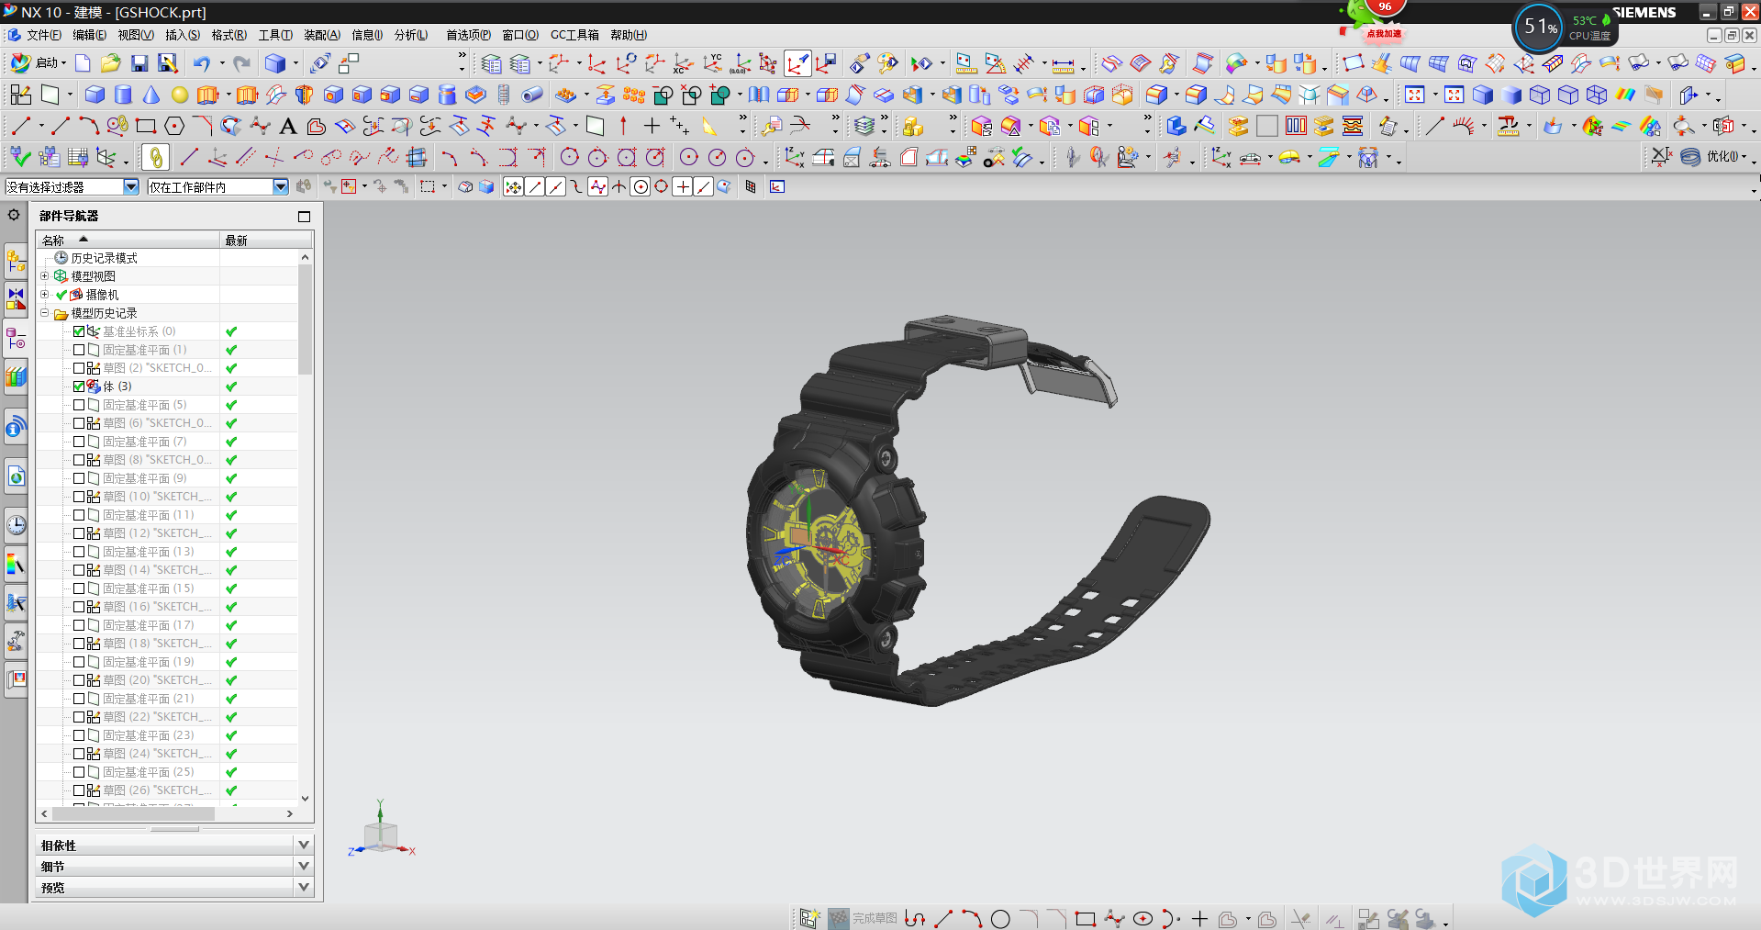Expand the 相依性 panel
This screenshot has height=930, width=1761.
coord(304,845)
